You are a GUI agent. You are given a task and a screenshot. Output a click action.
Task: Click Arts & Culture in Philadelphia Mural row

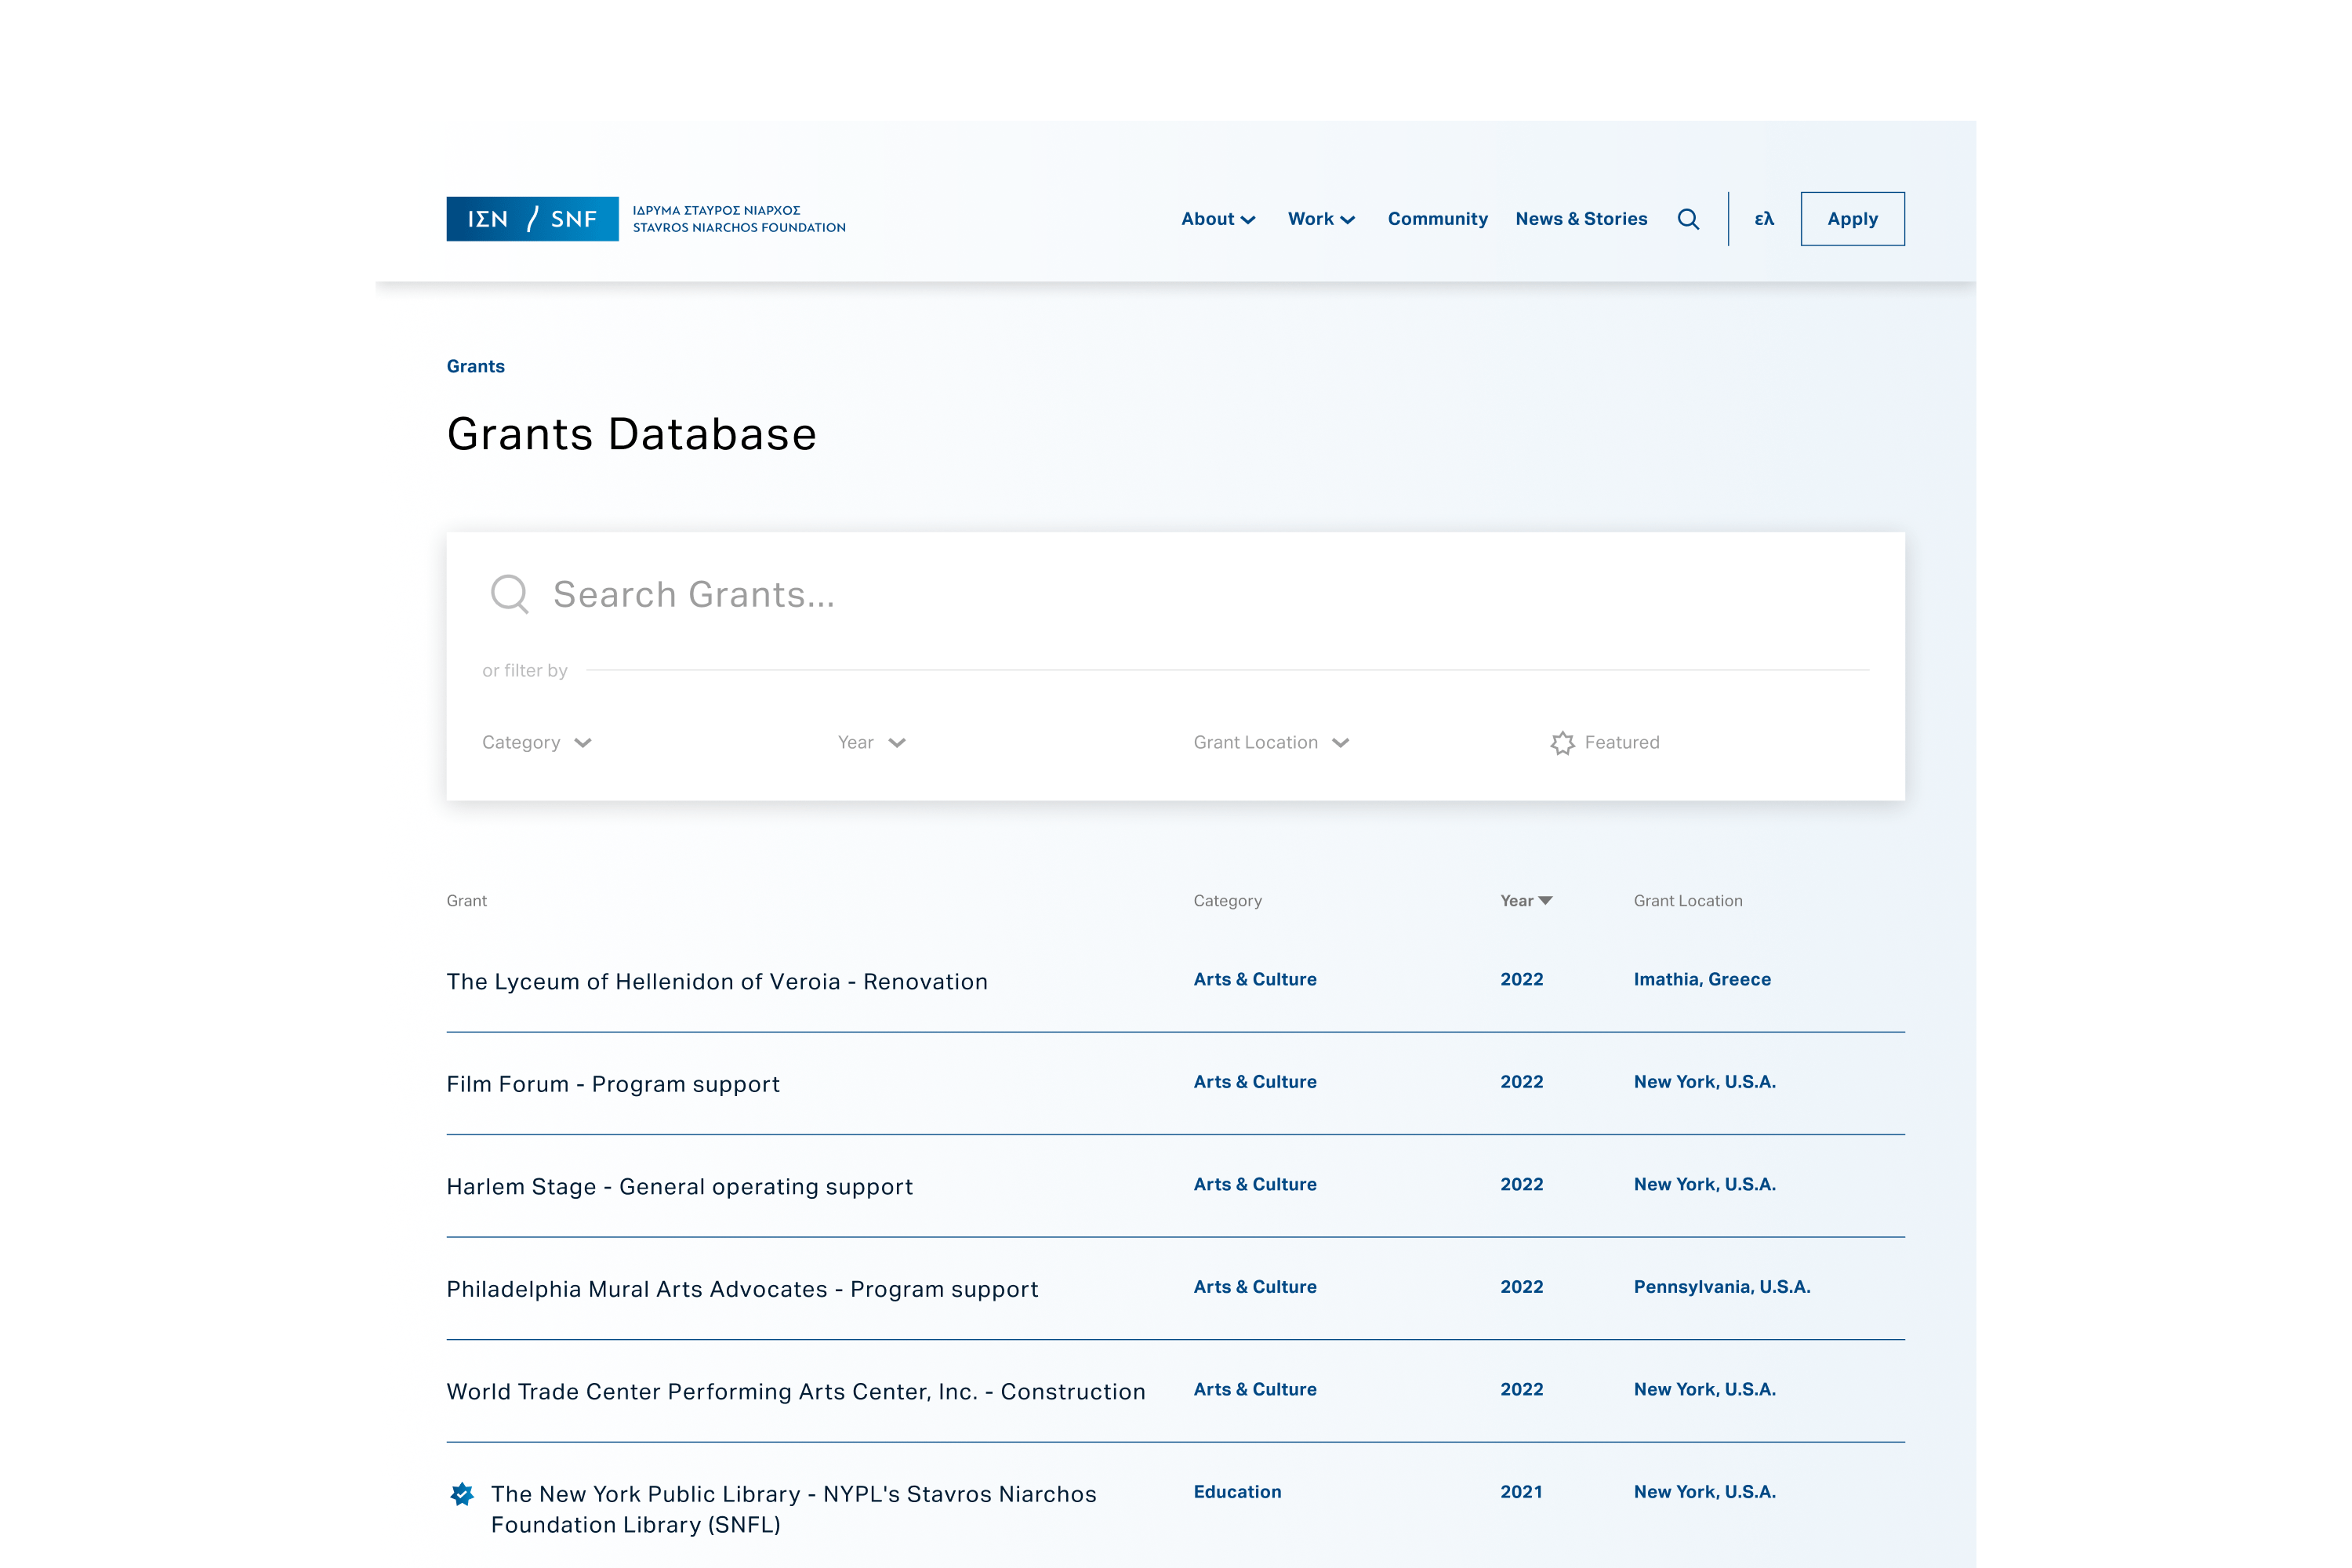[1254, 1287]
